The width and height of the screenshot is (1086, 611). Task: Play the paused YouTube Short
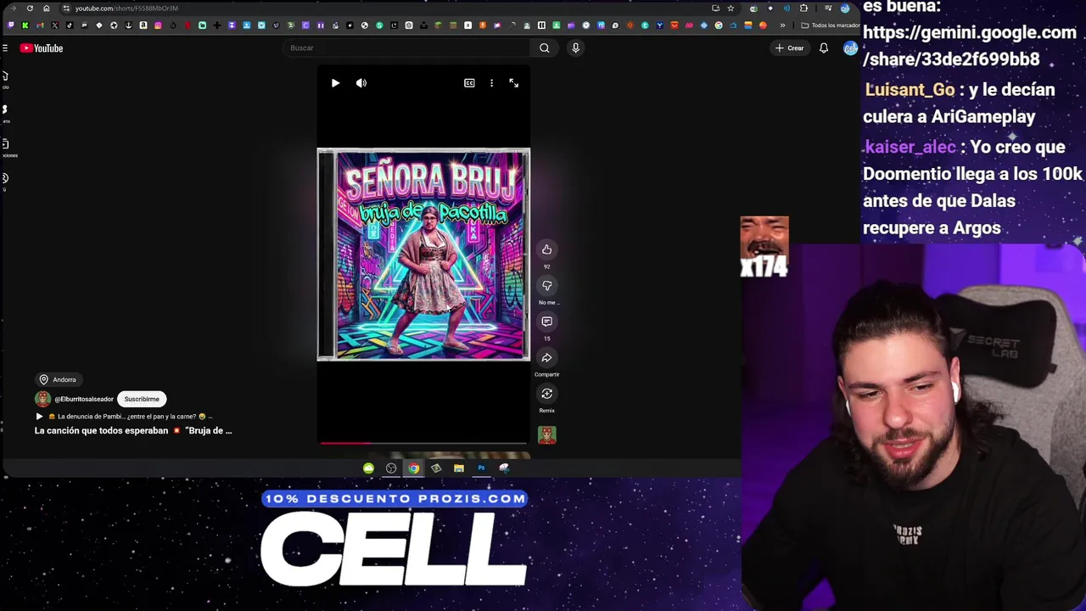[x=335, y=83]
